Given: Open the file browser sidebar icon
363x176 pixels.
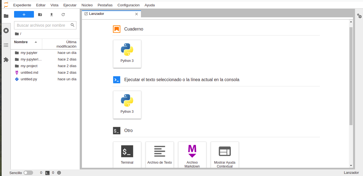Looking at the screenshot, I should tap(6, 16).
